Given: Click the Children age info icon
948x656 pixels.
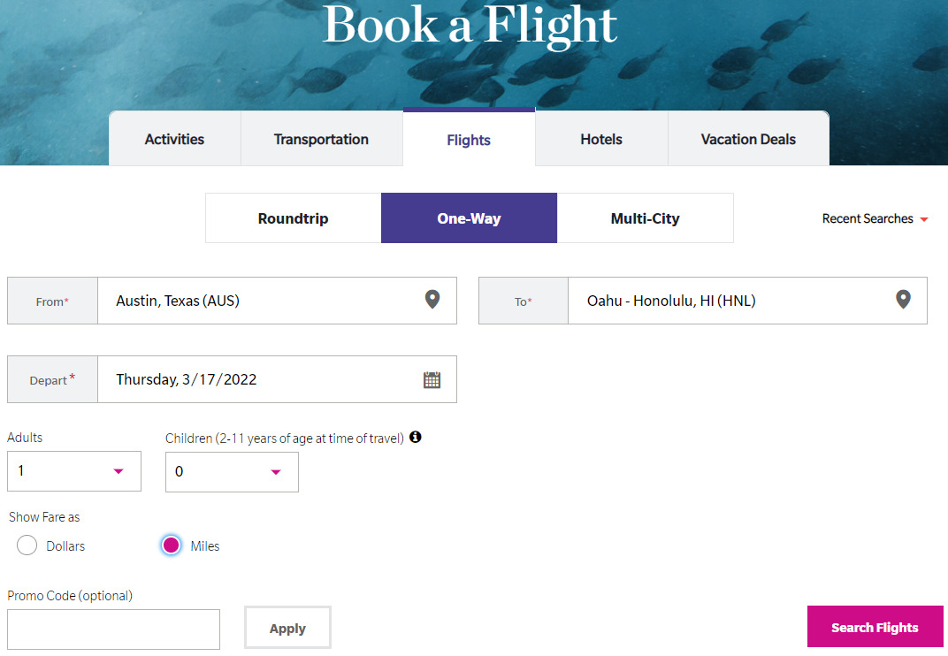Looking at the screenshot, I should pos(416,437).
